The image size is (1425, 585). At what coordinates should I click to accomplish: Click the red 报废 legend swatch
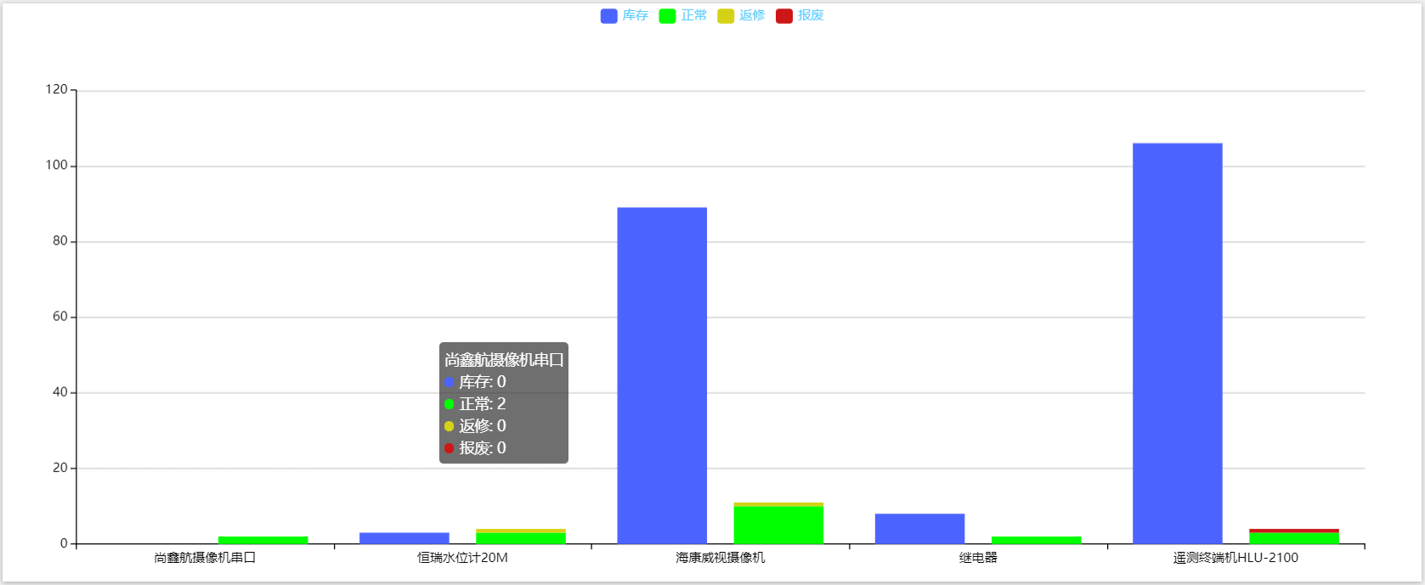tap(784, 15)
